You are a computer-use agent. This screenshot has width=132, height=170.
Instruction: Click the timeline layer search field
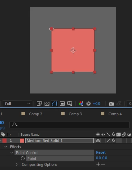69,125
